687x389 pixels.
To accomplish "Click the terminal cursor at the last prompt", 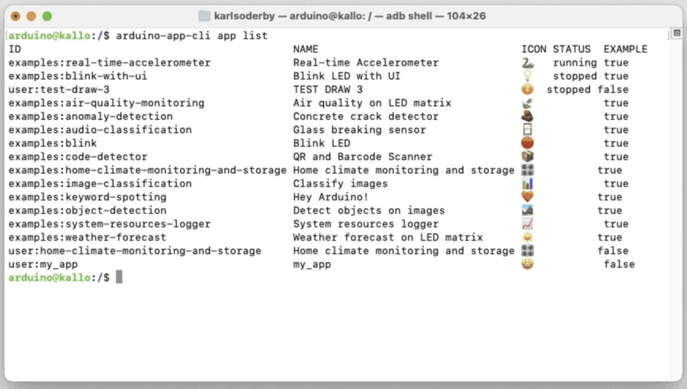I will pos(119,278).
